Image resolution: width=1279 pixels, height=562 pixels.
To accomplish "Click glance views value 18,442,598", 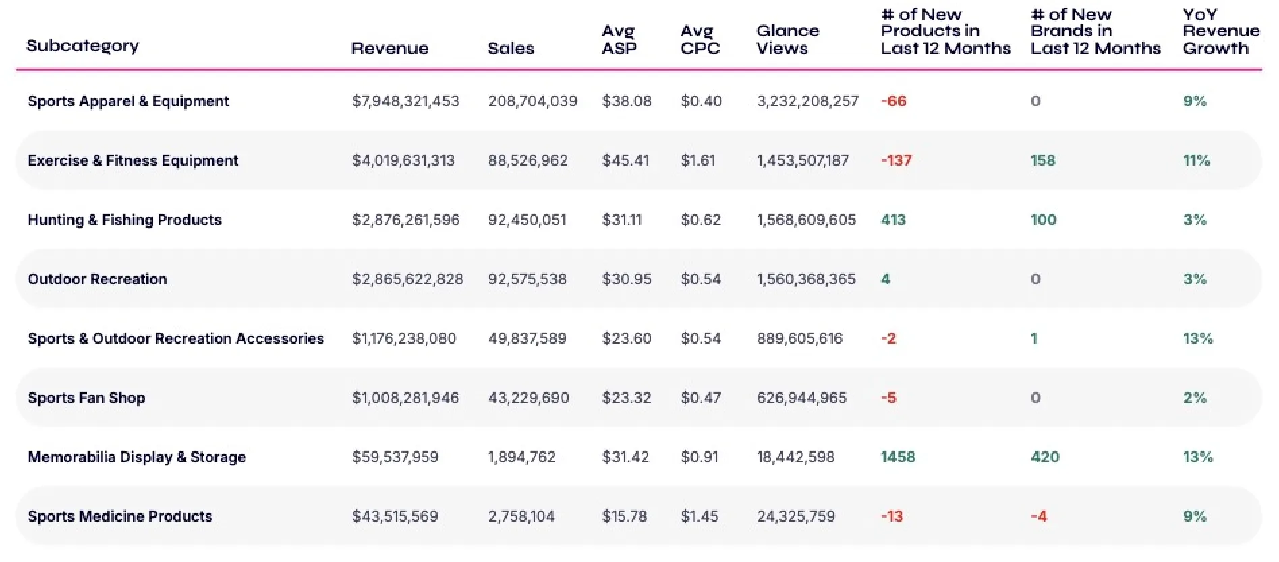I will 795,457.
